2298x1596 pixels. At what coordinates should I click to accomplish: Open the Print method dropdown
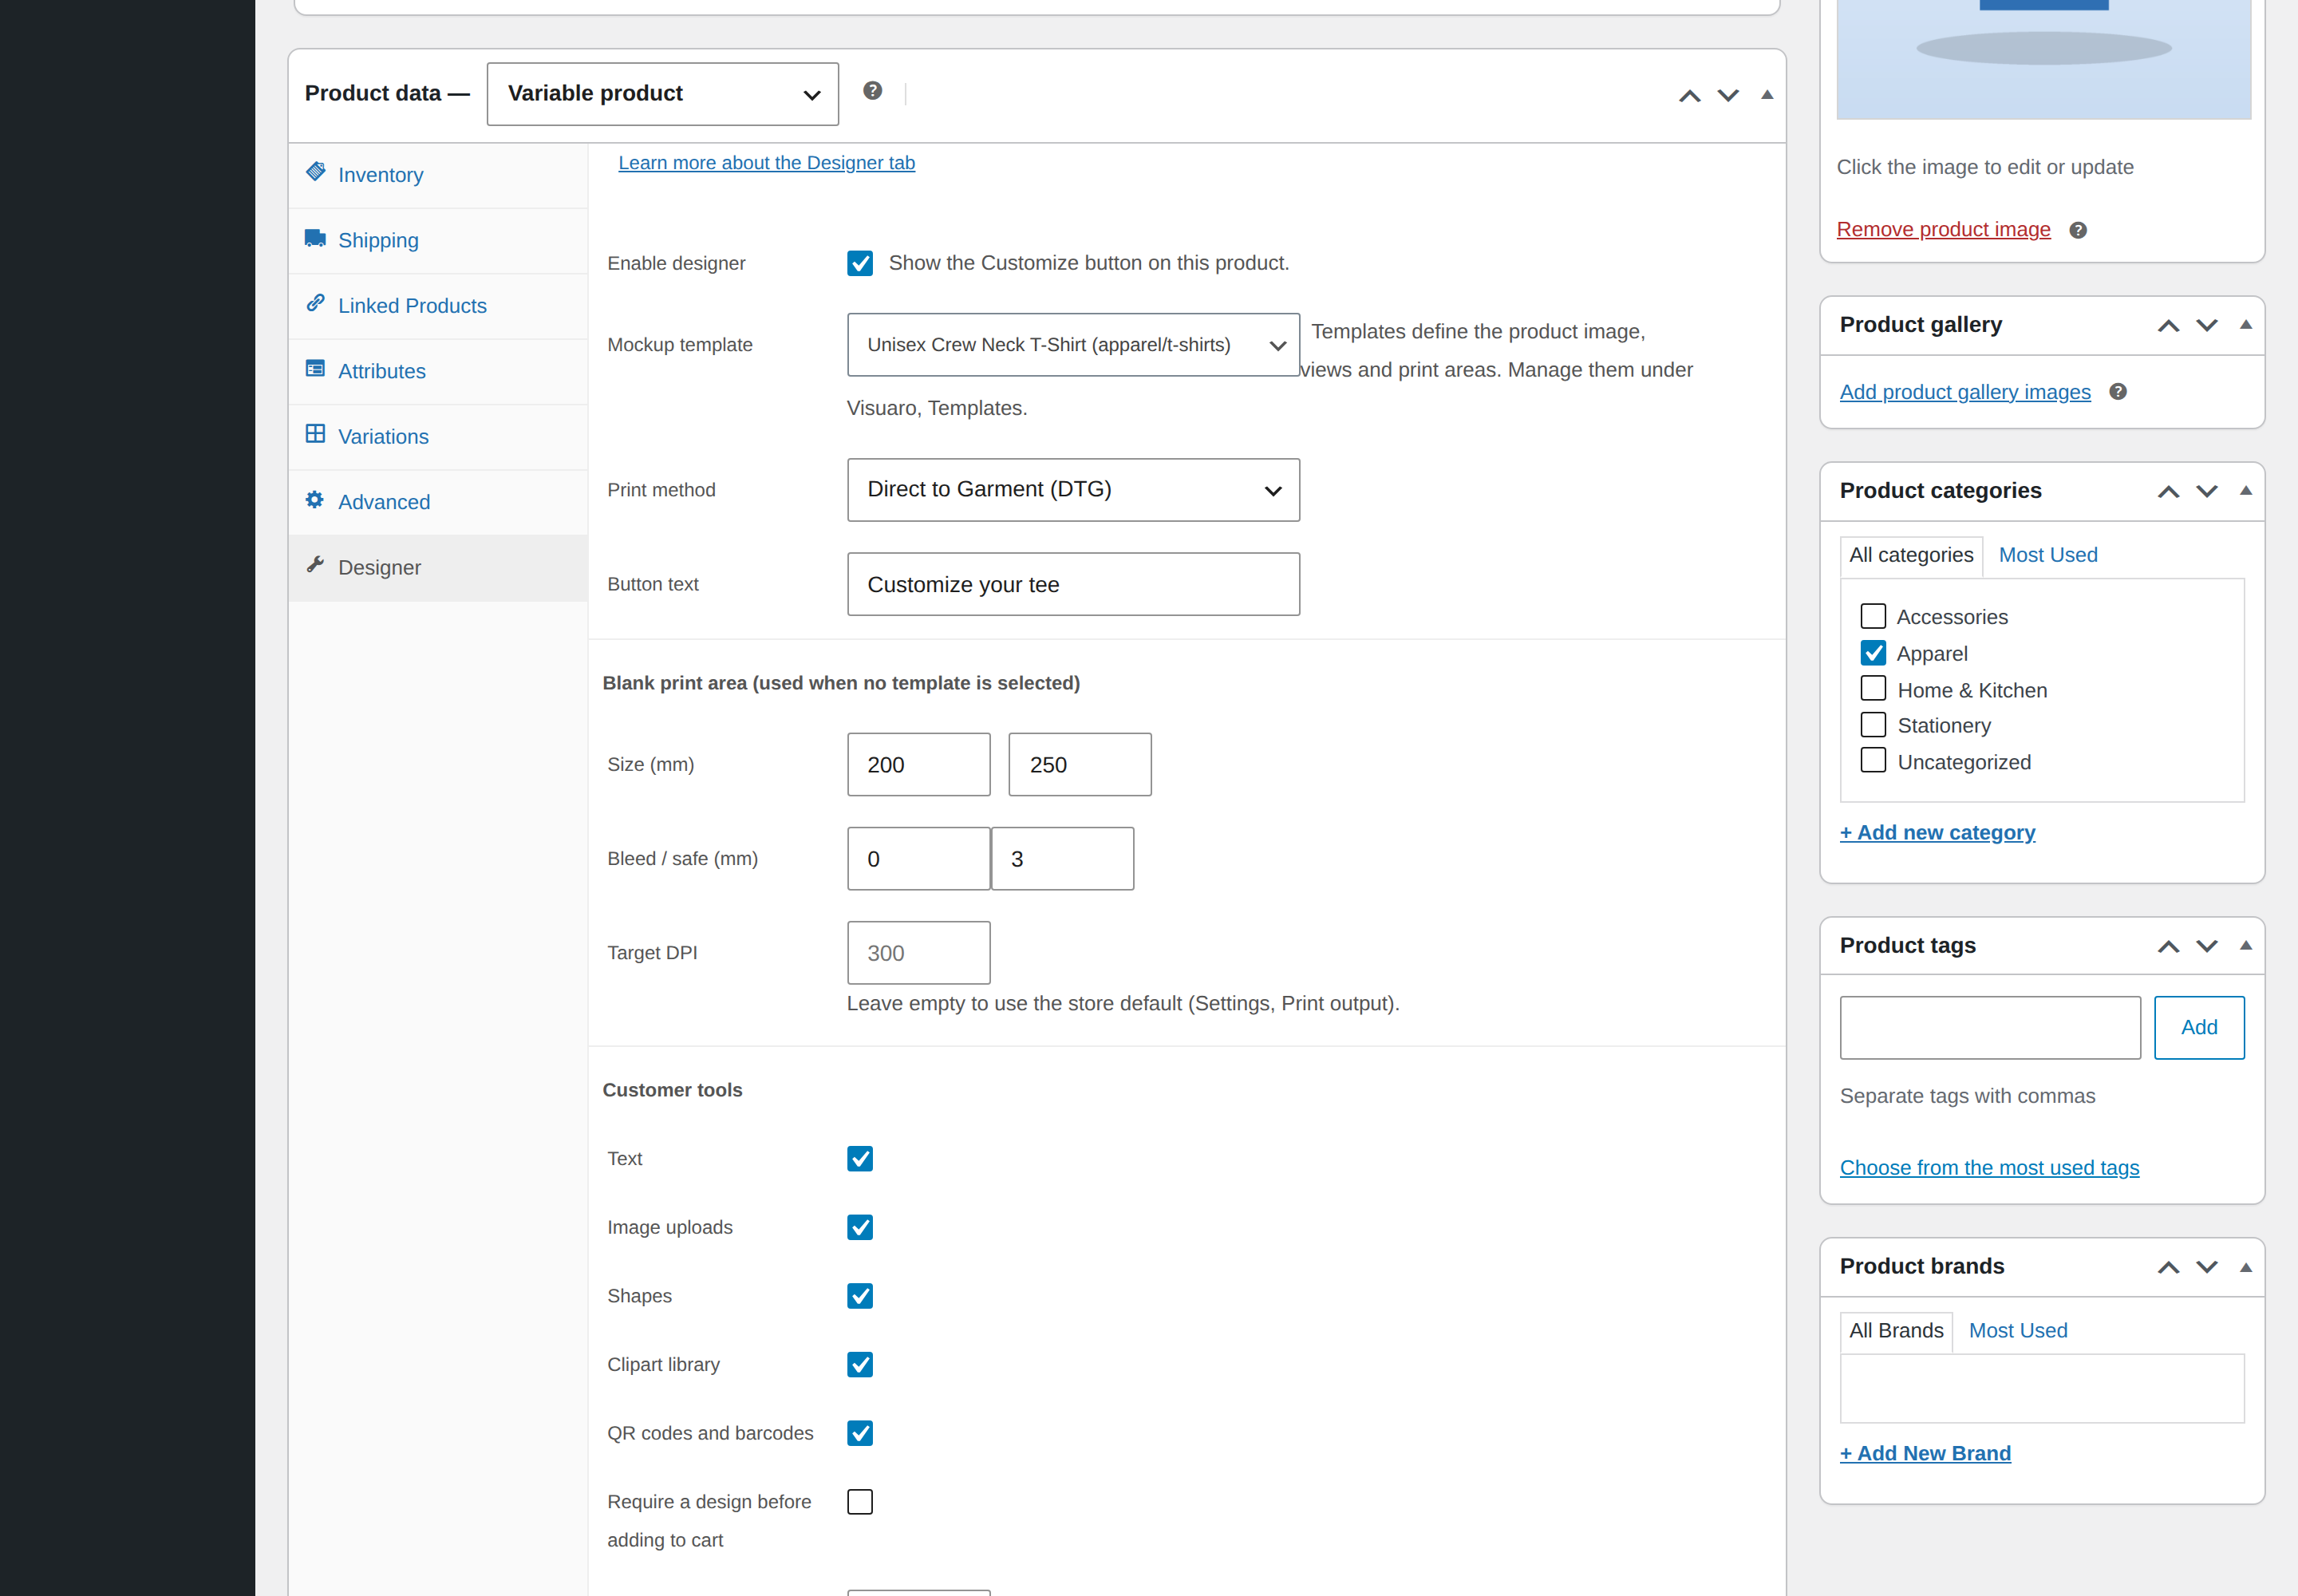click(1073, 490)
